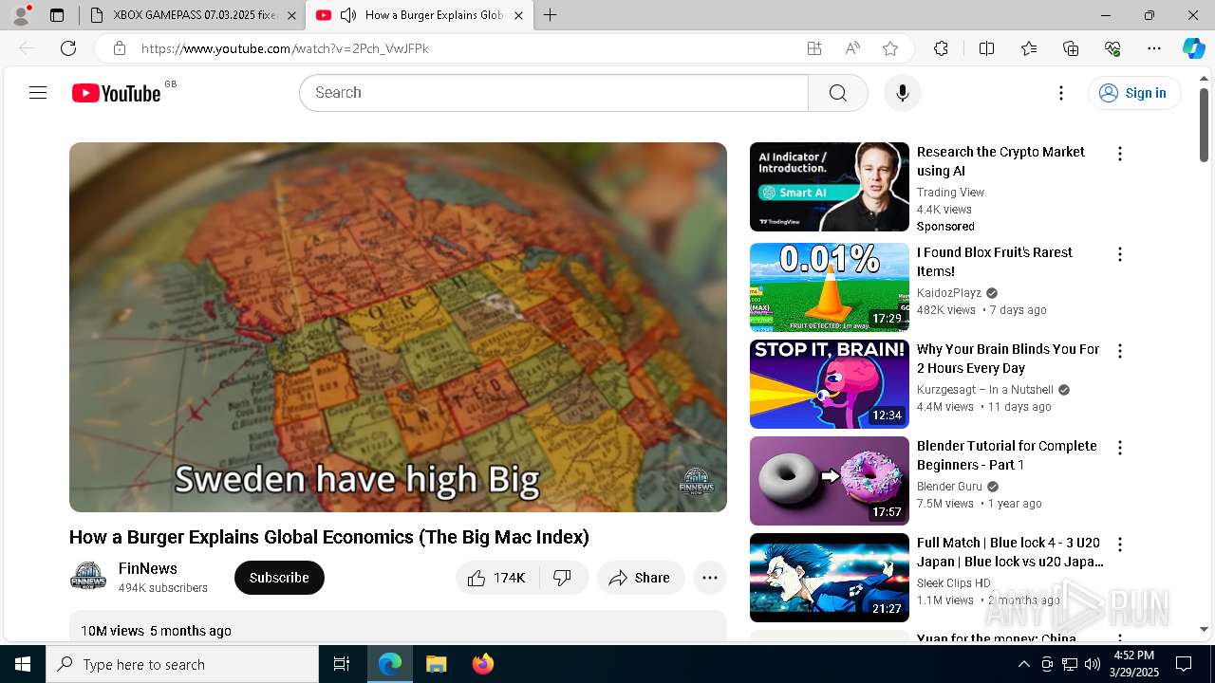Open the Extensions puzzle icon

tap(941, 48)
